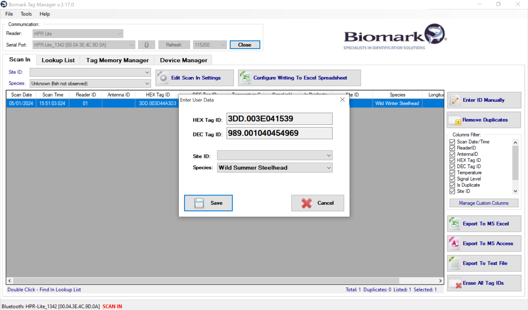
Task: Click the Manage Custom Columns button
Action: 483,203
